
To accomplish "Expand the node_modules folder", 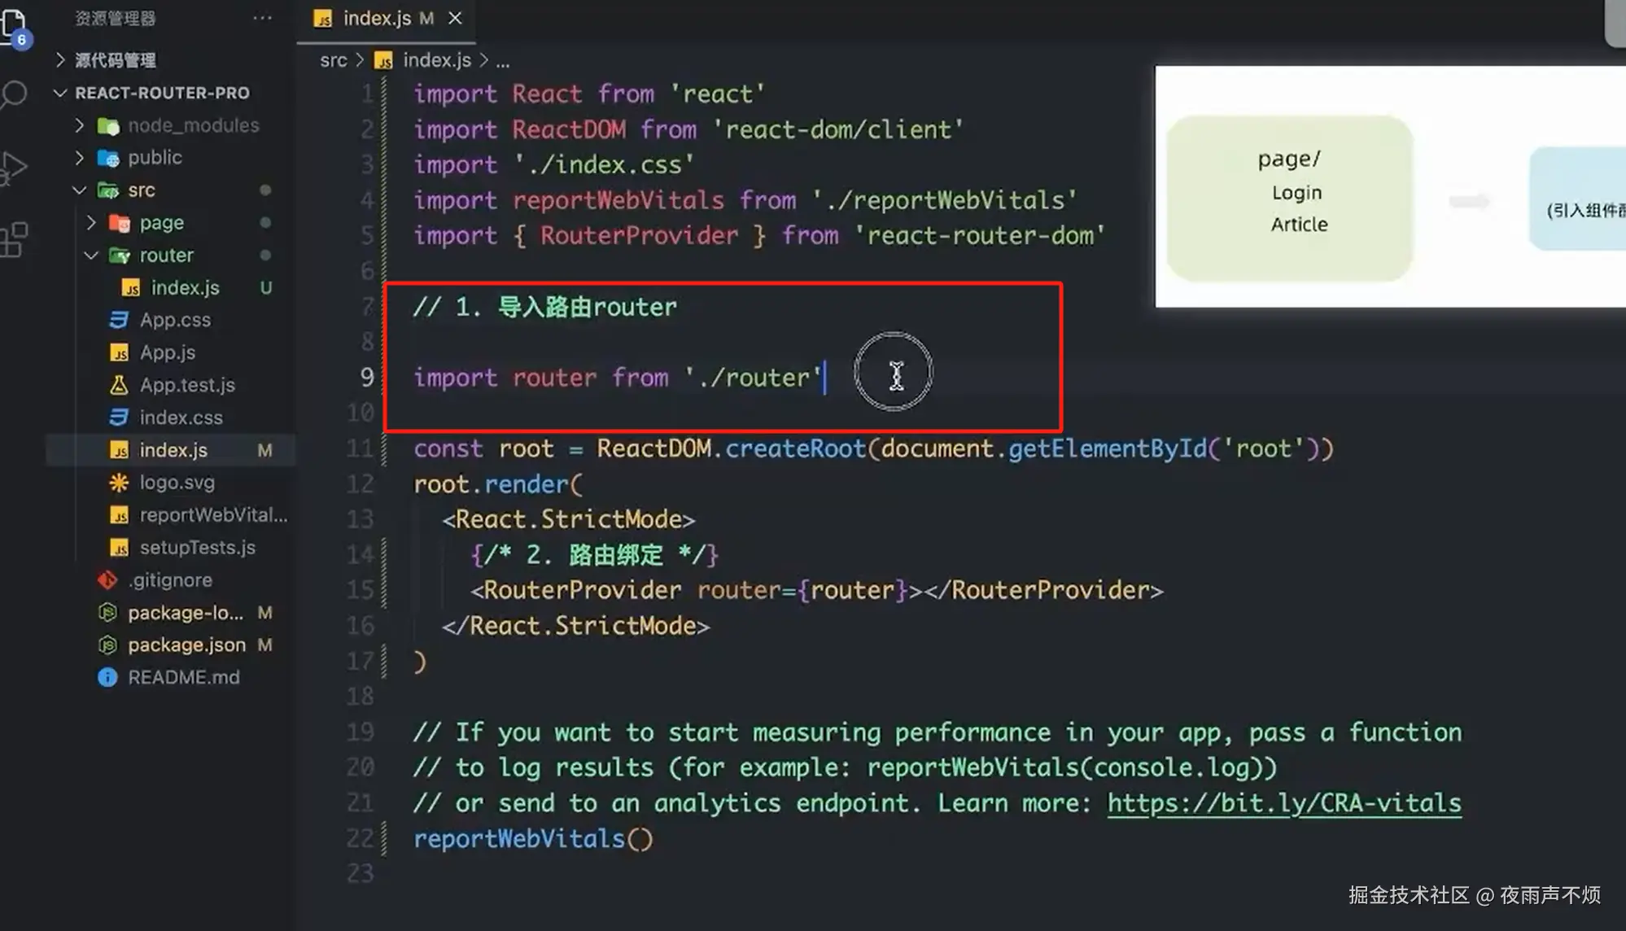I will tap(193, 125).
